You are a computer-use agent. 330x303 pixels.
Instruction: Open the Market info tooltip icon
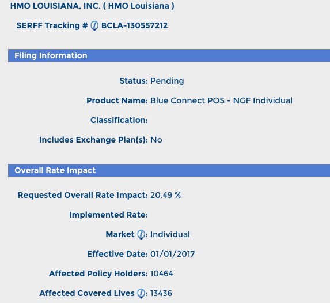(x=141, y=235)
